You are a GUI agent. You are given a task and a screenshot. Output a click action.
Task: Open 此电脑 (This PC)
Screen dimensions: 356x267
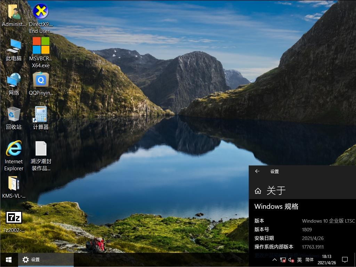[14, 47]
